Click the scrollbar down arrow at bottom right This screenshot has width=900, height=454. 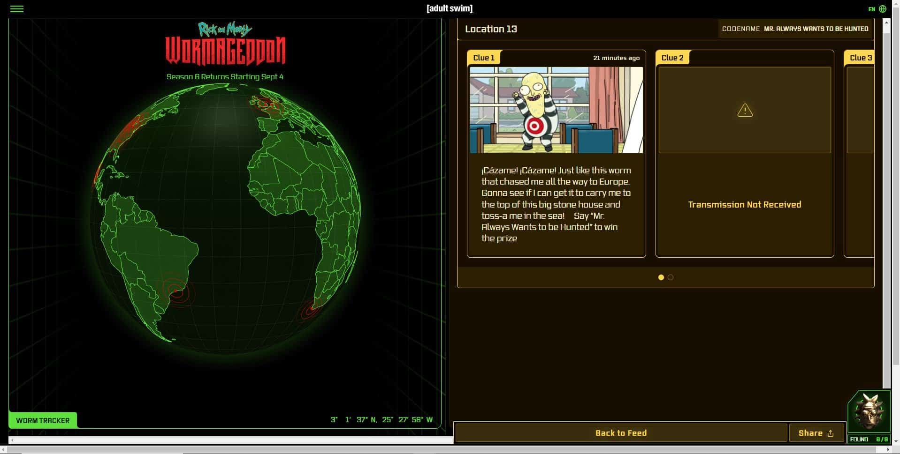point(896,441)
